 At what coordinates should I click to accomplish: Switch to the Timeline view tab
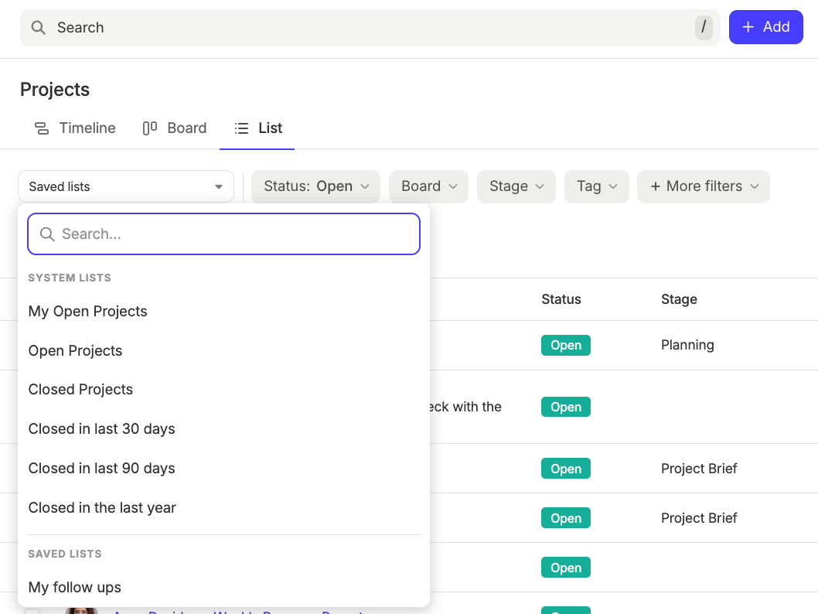click(75, 128)
